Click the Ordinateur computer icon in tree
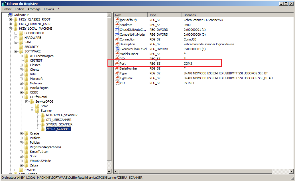 coord(10,15)
